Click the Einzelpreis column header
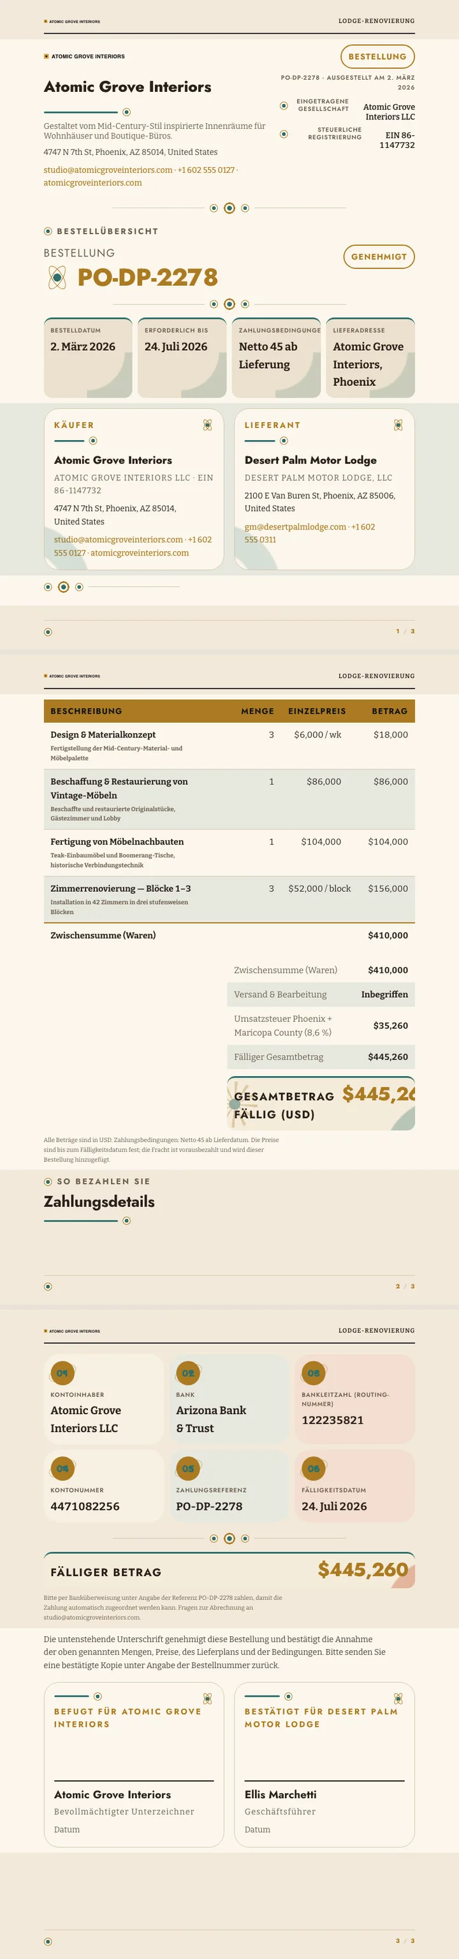 pos(317,711)
